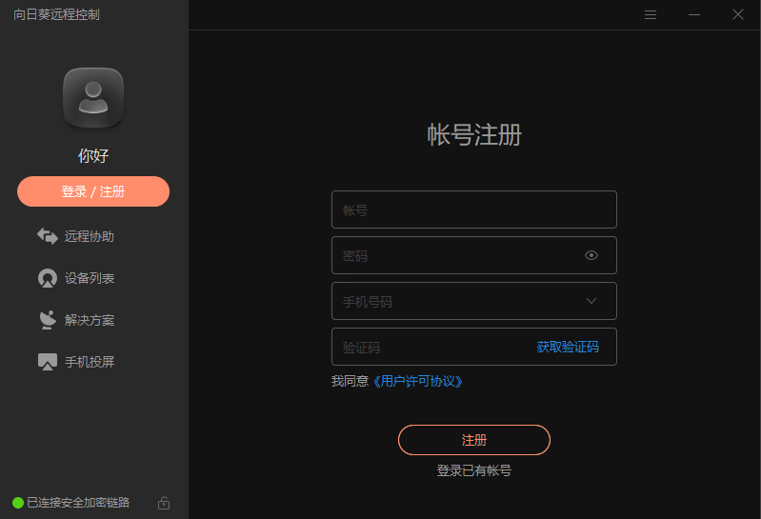
Task: Go to 解决方案 in the sidebar
Action: click(90, 320)
